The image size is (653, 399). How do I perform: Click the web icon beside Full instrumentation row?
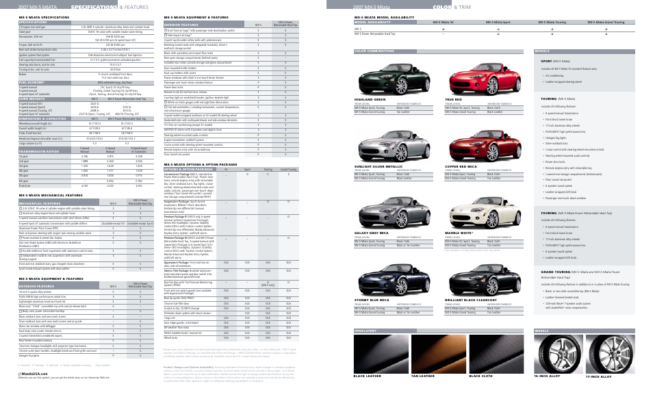(x=166, y=107)
